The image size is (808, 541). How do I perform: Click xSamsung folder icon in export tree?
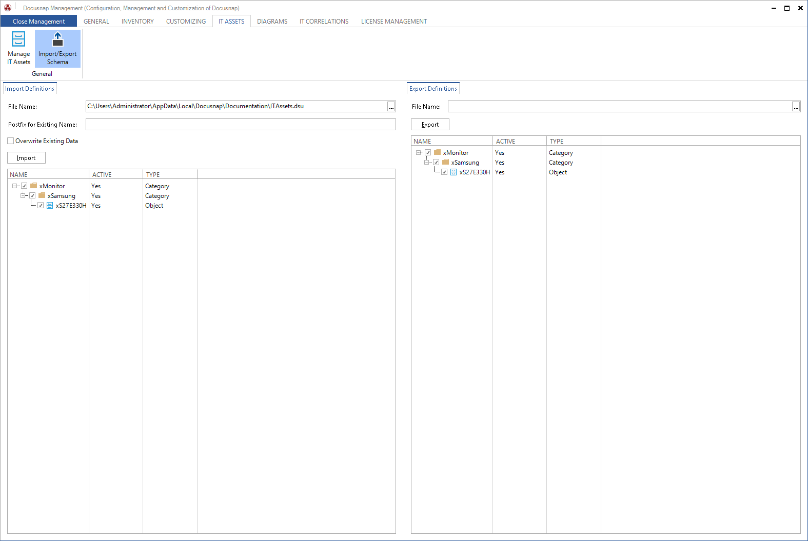446,162
